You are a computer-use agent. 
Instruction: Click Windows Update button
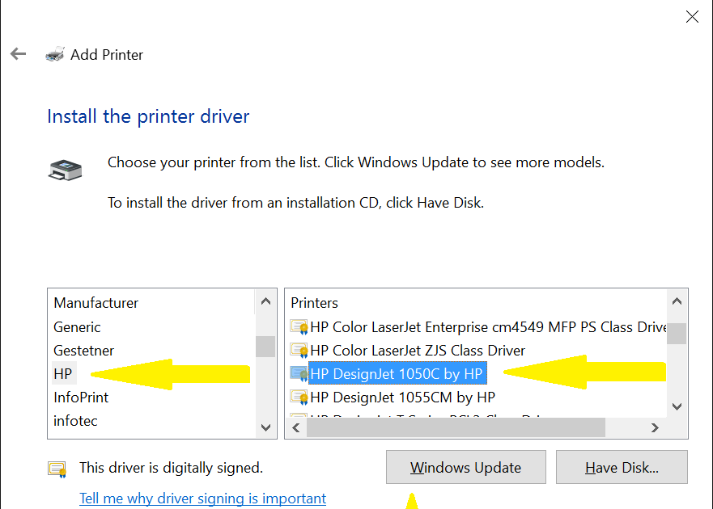pyautogui.click(x=465, y=467)
